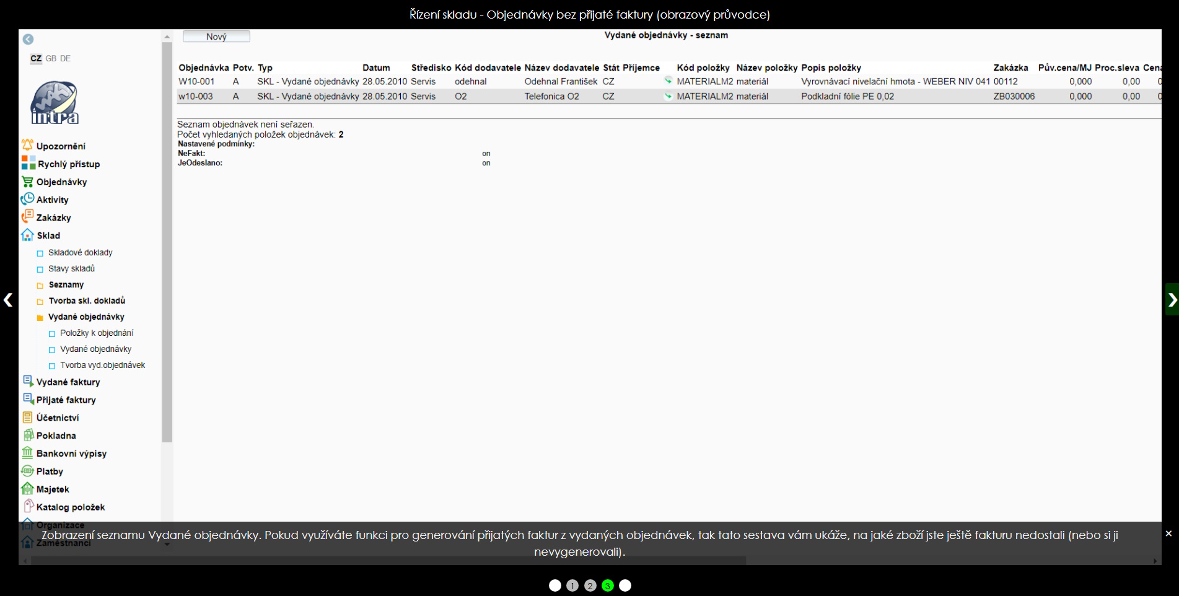Open Objednávky via shopping cart icon

27,182
